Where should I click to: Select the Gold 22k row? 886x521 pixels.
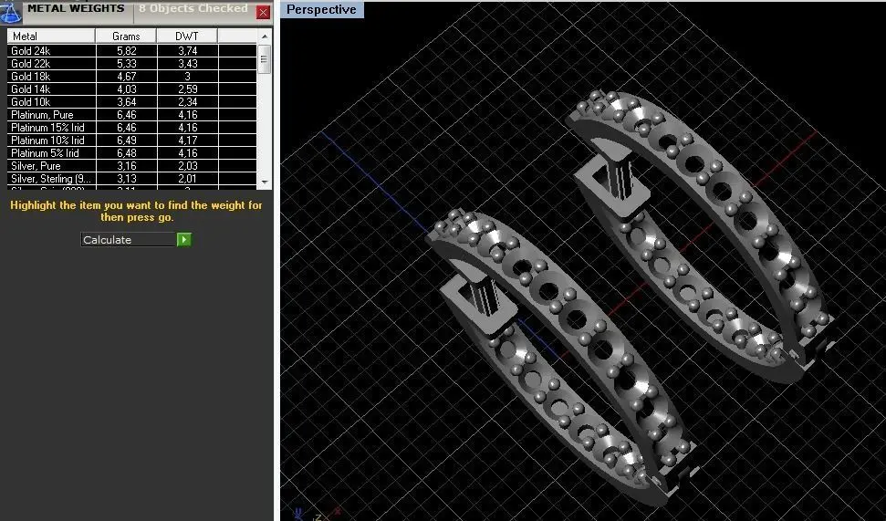(131, 64)
